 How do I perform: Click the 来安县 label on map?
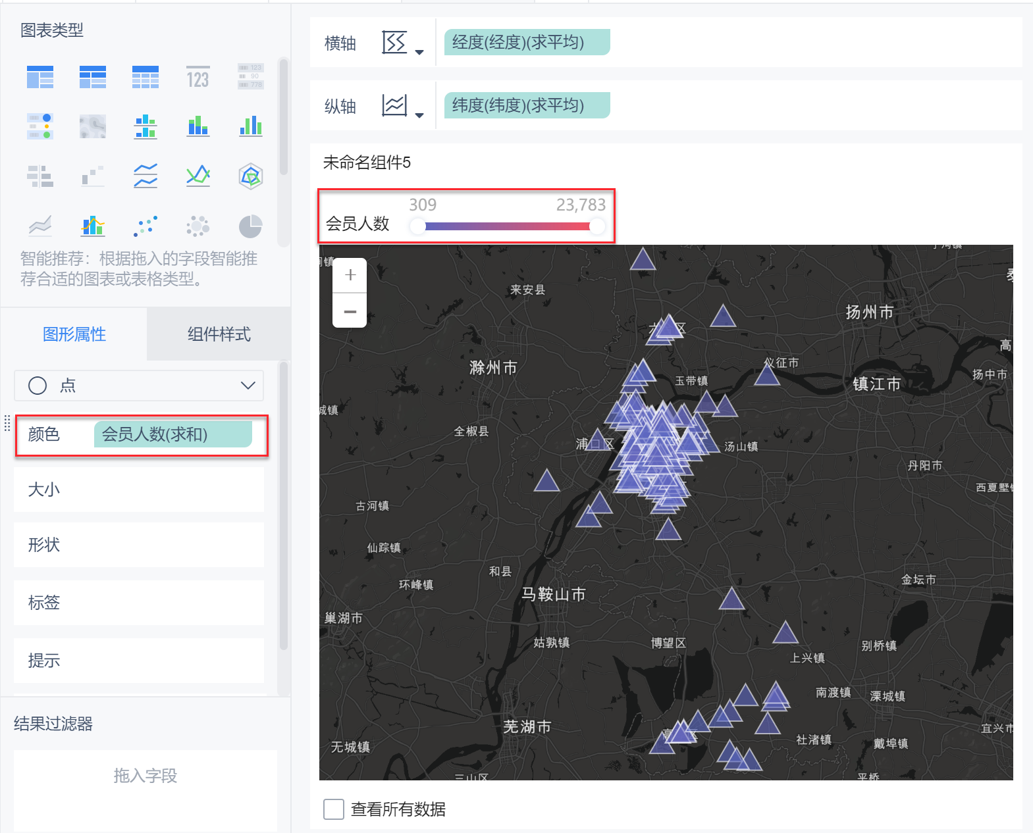pos(527,290)
